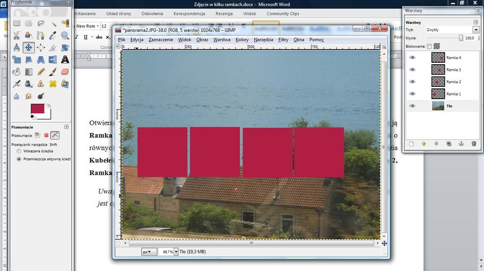Select the Fuzzy Select magic wand tool
The height and width of the screenshot is (271, 484).
(53, 24)
